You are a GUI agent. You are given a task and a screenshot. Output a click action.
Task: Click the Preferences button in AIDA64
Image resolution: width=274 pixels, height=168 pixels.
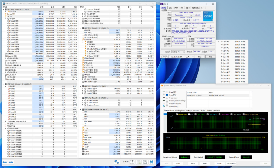(231, 163)
